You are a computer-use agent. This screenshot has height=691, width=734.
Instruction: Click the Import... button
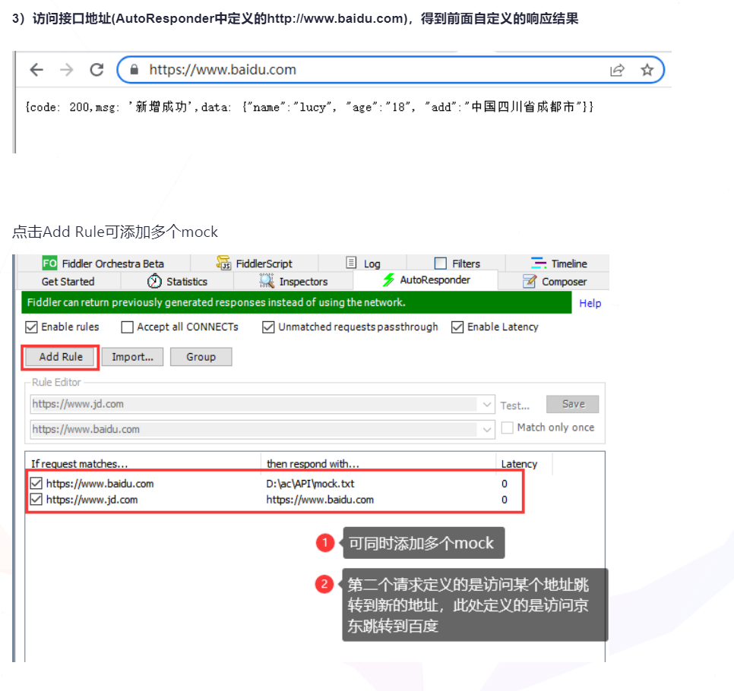132,357
